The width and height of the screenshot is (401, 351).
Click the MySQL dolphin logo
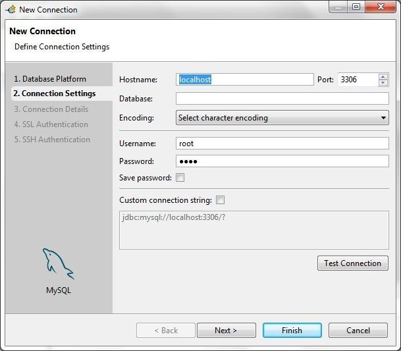[x=59, y=264]
